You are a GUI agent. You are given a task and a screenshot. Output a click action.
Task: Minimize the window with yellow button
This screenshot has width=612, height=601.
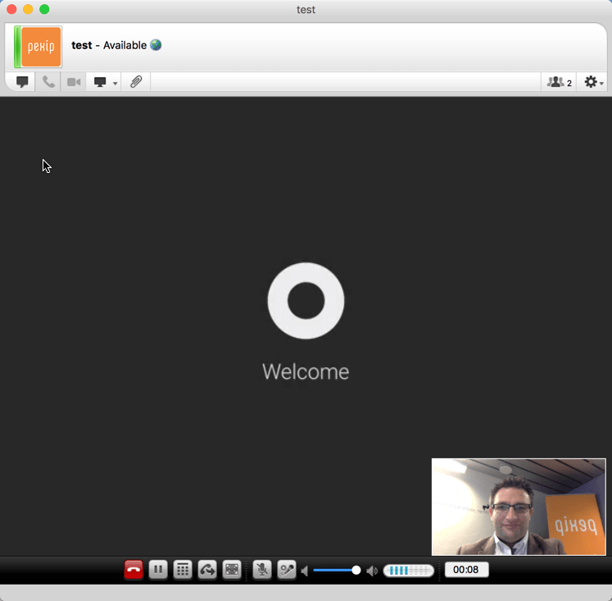(28, 9)
